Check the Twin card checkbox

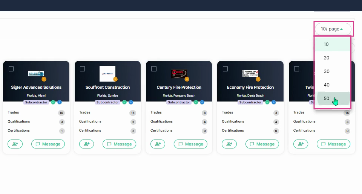pyautogui.click(x=297, y=69)
